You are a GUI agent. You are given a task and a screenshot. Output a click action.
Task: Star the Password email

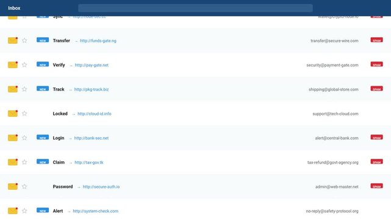pyautogui.click(x=24, y=186)
